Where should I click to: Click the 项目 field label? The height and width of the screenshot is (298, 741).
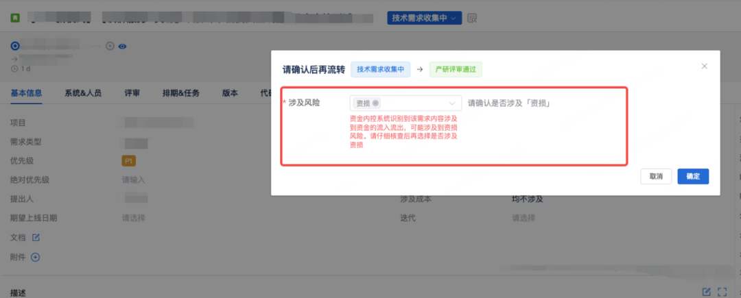click(18, 123)
